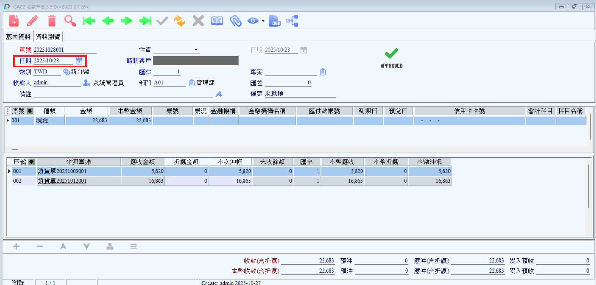Click the trash delete icon

click(52, 21)
